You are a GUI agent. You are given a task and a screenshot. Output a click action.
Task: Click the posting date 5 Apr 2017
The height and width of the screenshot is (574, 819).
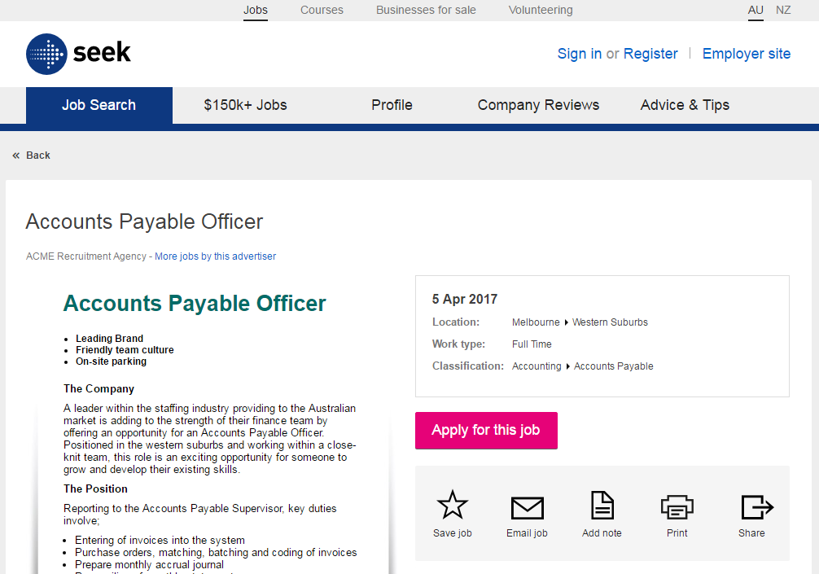click(465, 300)
